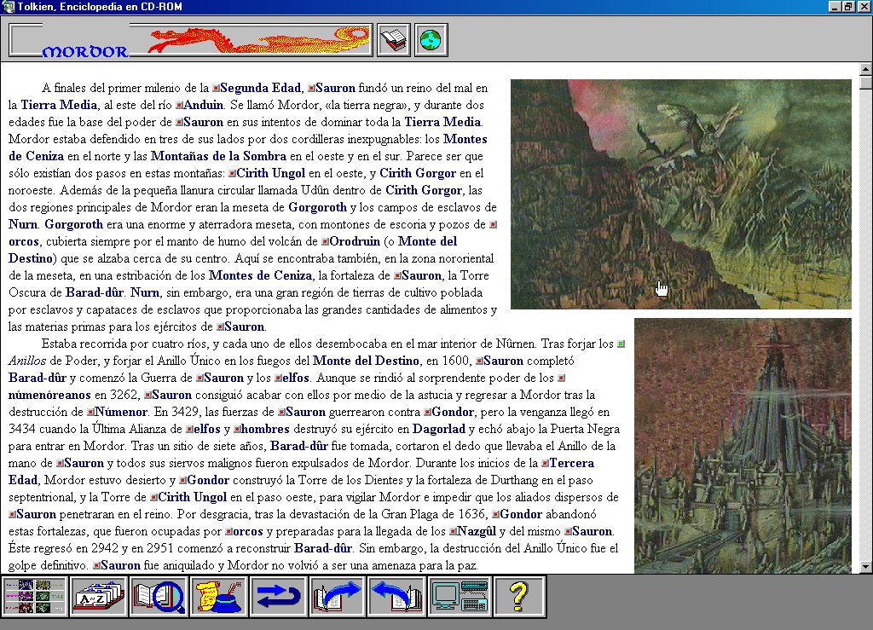Click the Barad-dûr dark tower illustration

pyautogui.click(x=743, y=446)
